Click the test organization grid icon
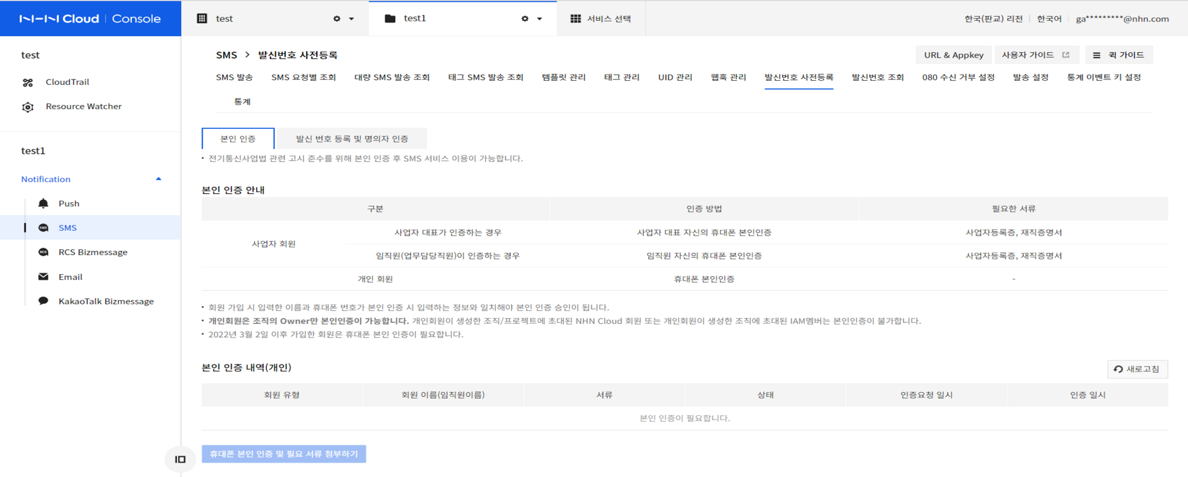The image size is (1188, 477). click(202, 18)
